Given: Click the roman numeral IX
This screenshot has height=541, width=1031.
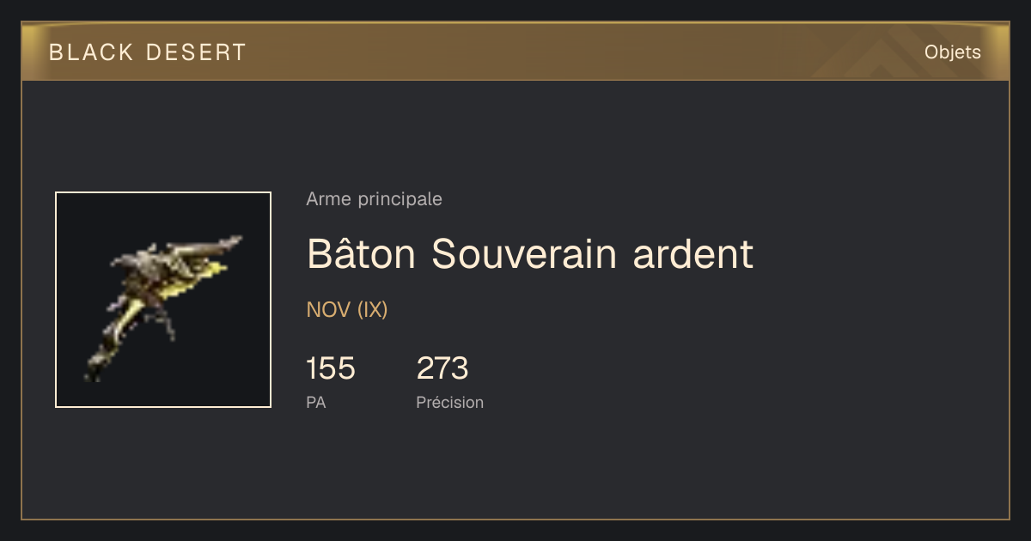Looking at the screenshot, I should click(x=373, y=310).
